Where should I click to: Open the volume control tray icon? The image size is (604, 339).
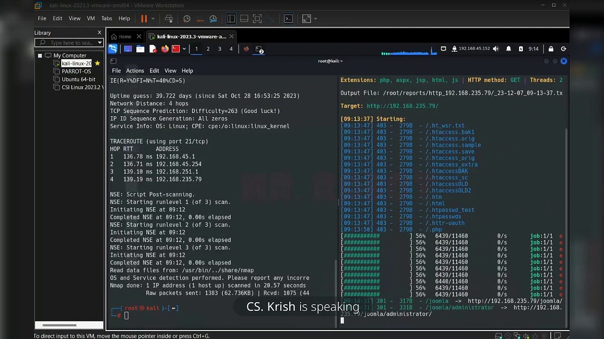point(495,49)
